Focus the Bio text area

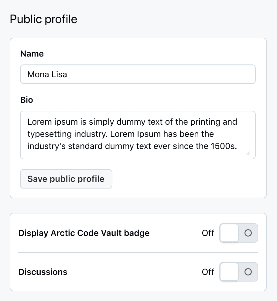pos(137,134)
